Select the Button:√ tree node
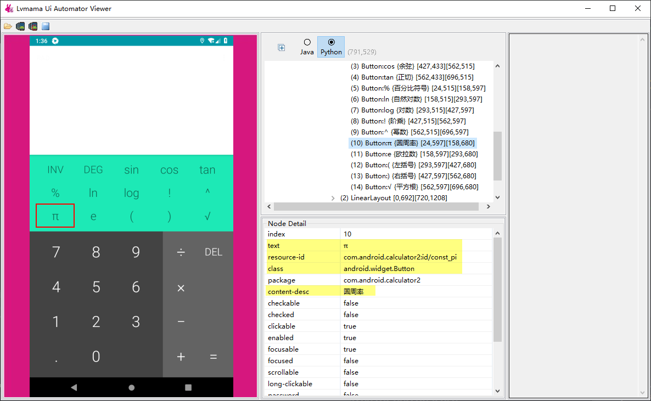 (414, 187)
